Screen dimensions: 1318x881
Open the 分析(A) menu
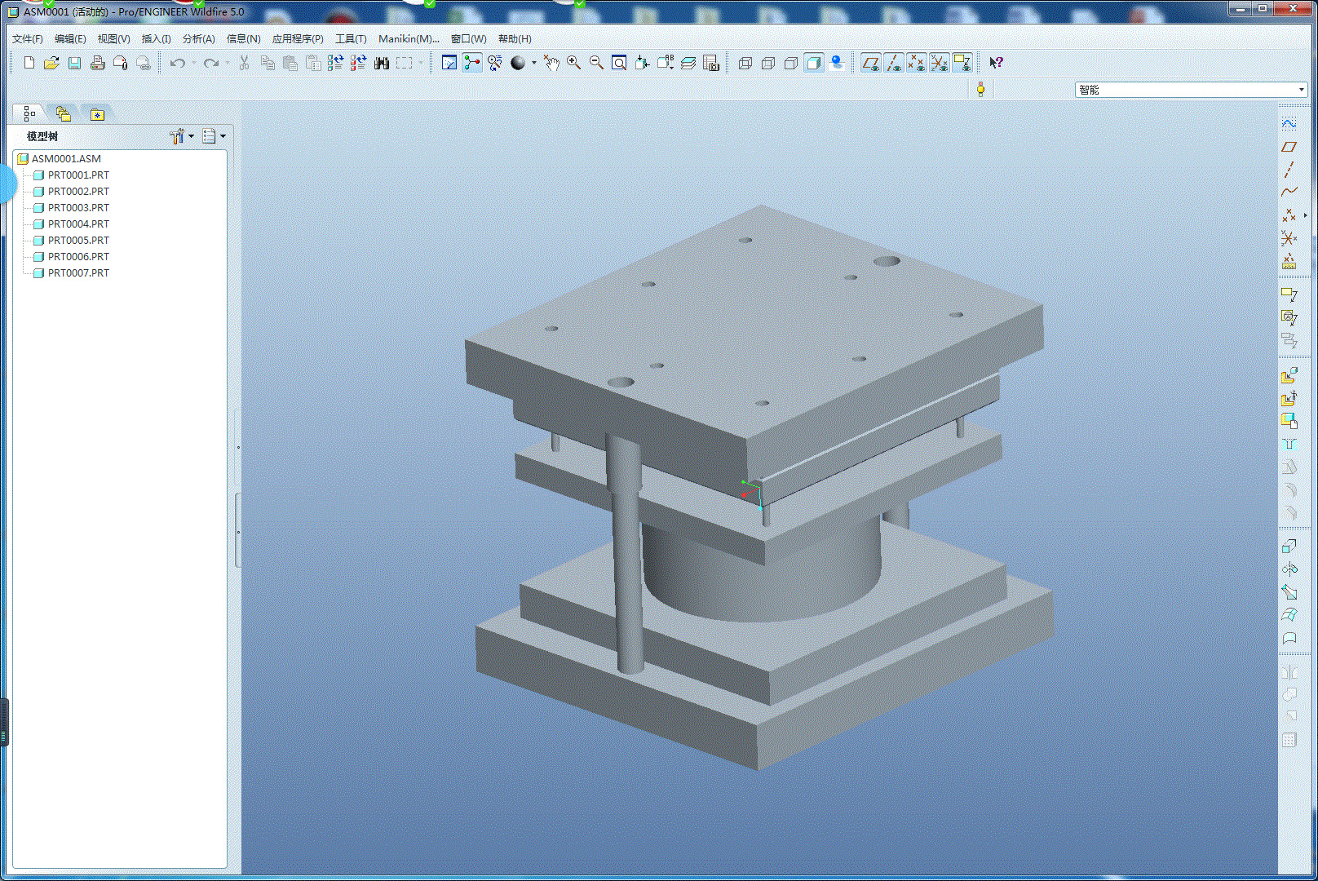(x=198, y=38)
